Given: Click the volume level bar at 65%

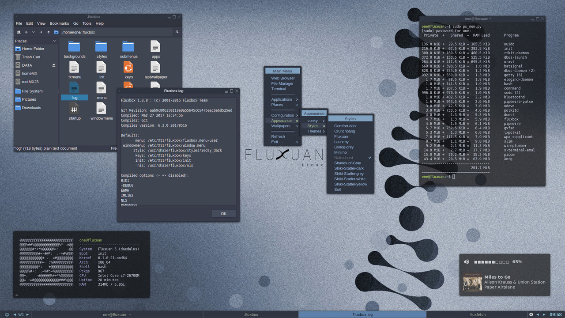Looking at the screenshot, I should click(x=491, y=262).
